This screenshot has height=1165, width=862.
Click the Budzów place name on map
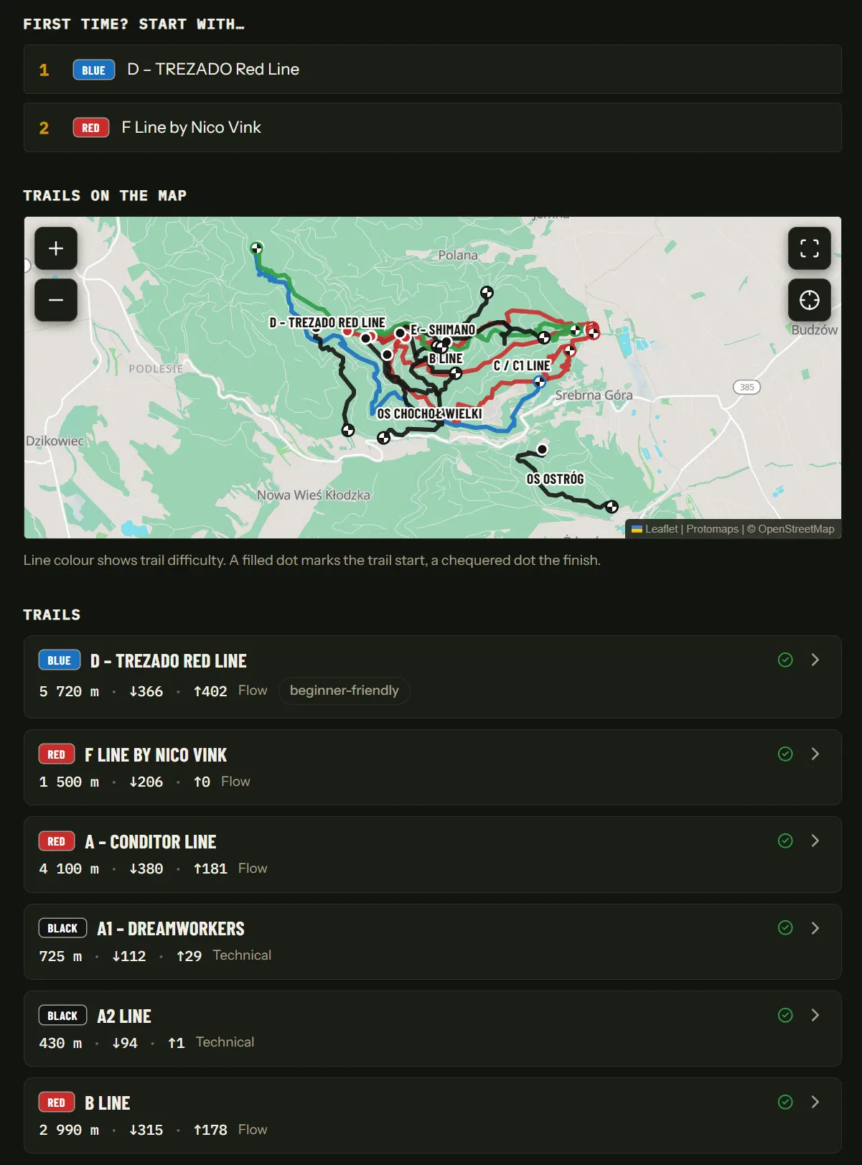pos(815,330)
